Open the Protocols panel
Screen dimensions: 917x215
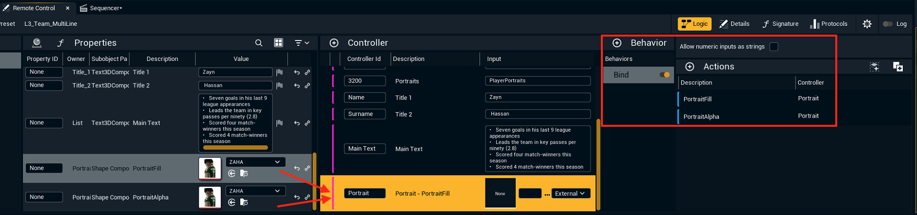point(828,24)
